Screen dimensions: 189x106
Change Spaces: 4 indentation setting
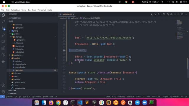(x=130, y=97)
